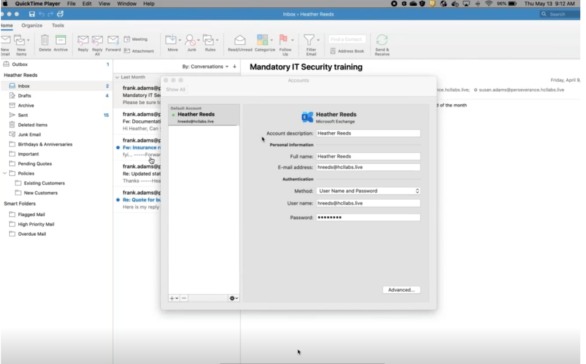This screenshot has width=586, height=364.
Task: Switch to the Tools tab
Action: [x=58, y=25]
